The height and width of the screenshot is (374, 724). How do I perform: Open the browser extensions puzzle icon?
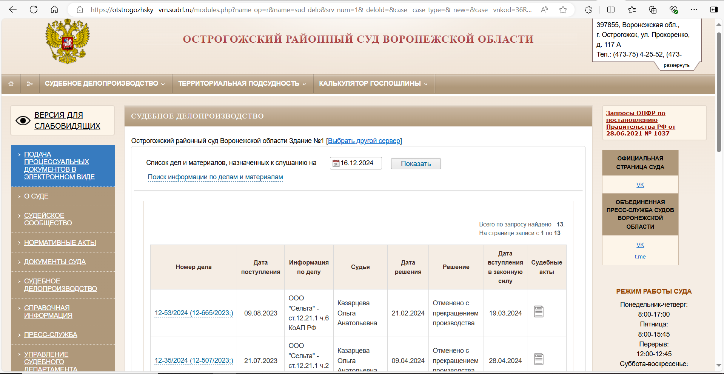[588, 10]
